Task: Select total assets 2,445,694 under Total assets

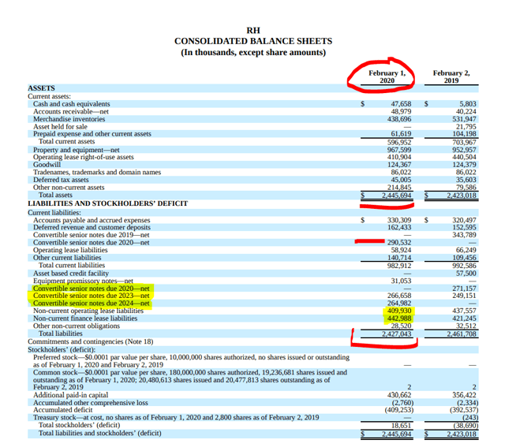Action: pos(397,196)
